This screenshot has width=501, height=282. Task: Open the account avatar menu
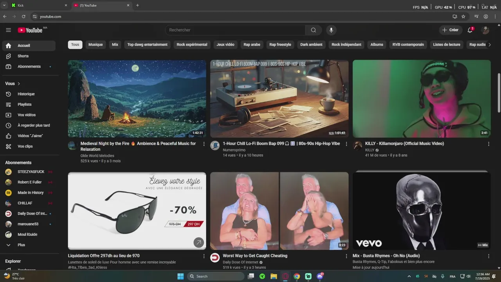[485, 30]
